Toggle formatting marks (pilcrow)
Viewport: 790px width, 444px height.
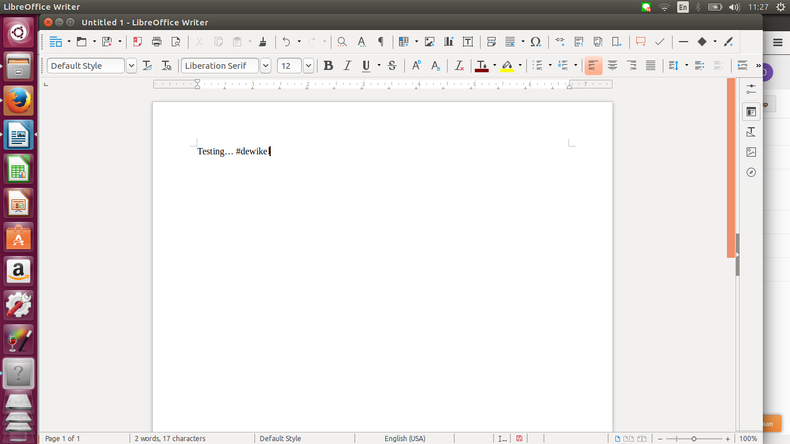tap(381, 42)
